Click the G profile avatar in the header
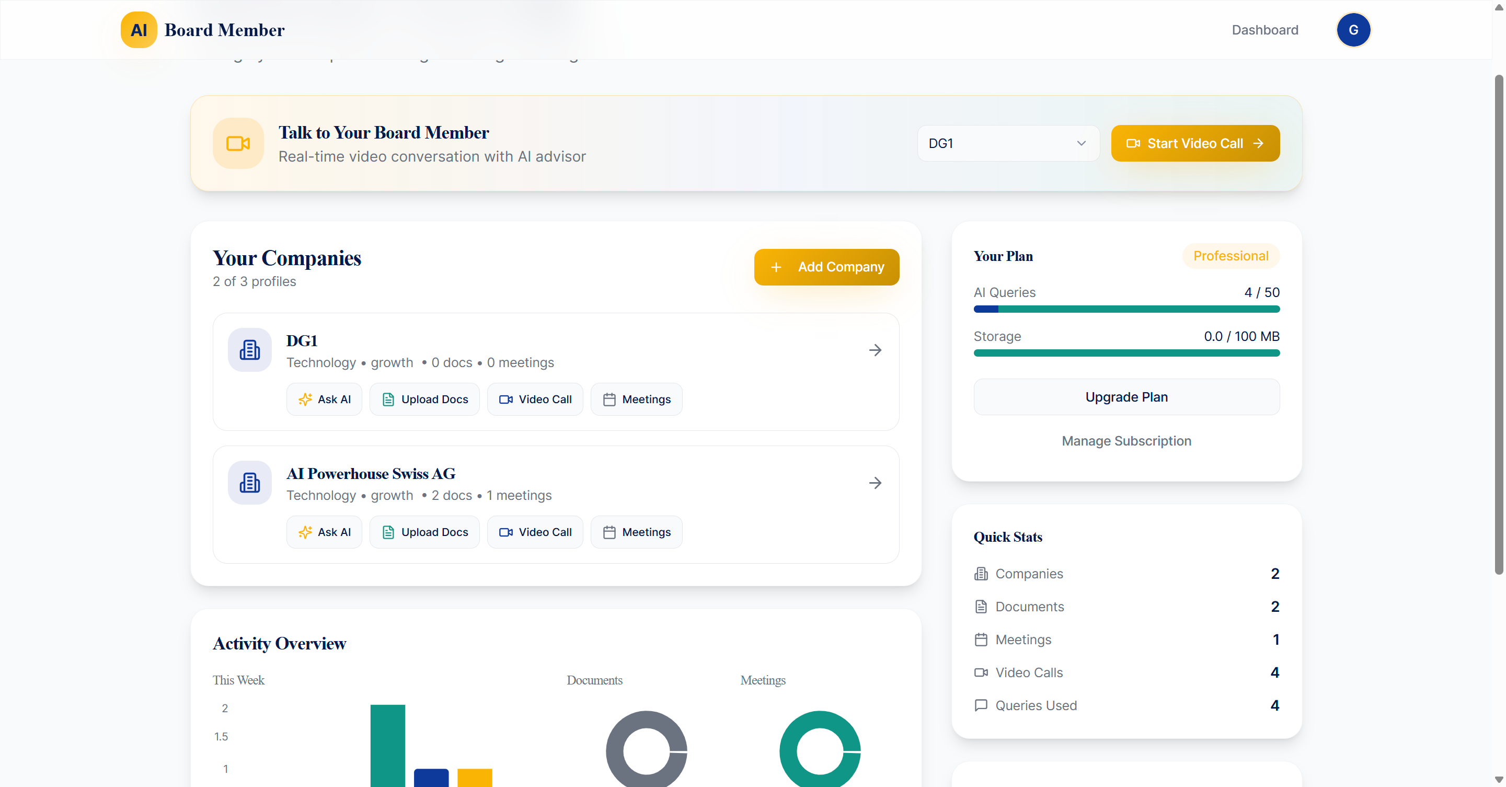This screenshot has width=1506, height=787. point(1354,30)
